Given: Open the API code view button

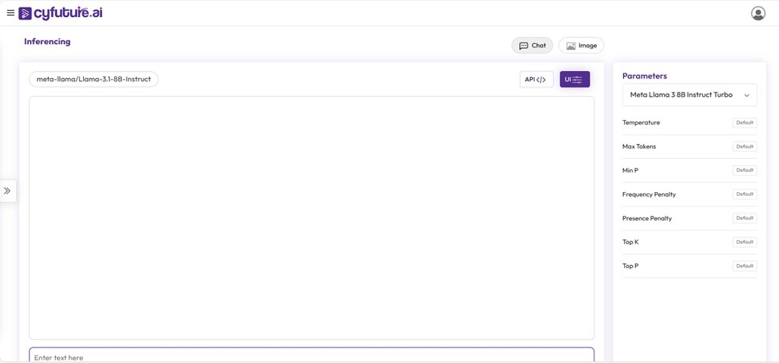Looking at the screenshot, I should tap(536, 79).
